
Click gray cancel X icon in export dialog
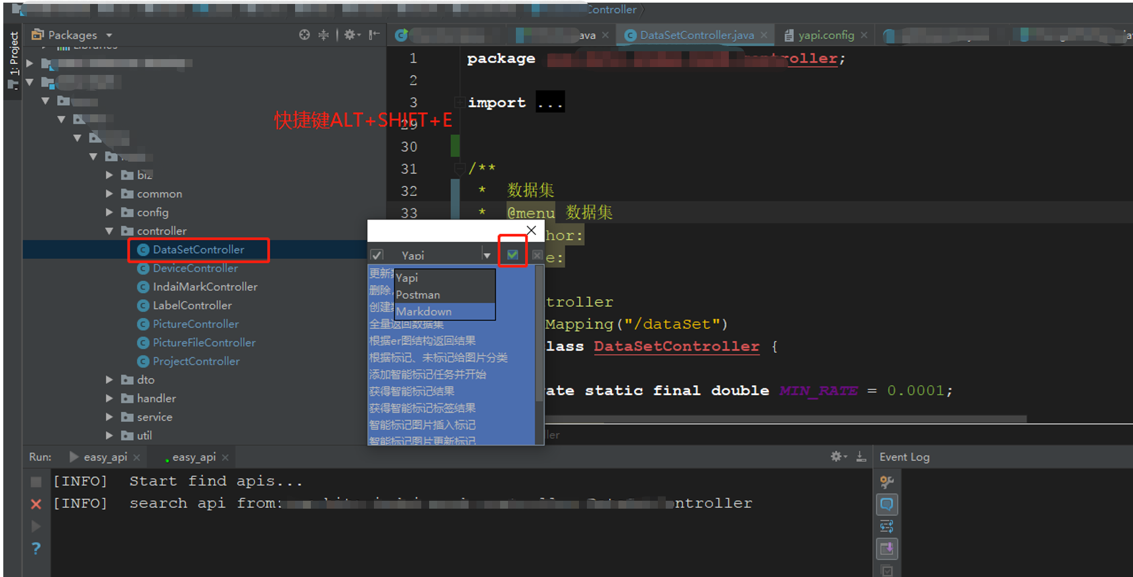coord(538,255)
